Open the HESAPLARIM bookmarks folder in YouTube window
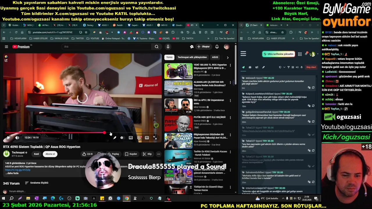Image resolution: width=372 pixels, height=209 pixels. click(x=18, y=38)
